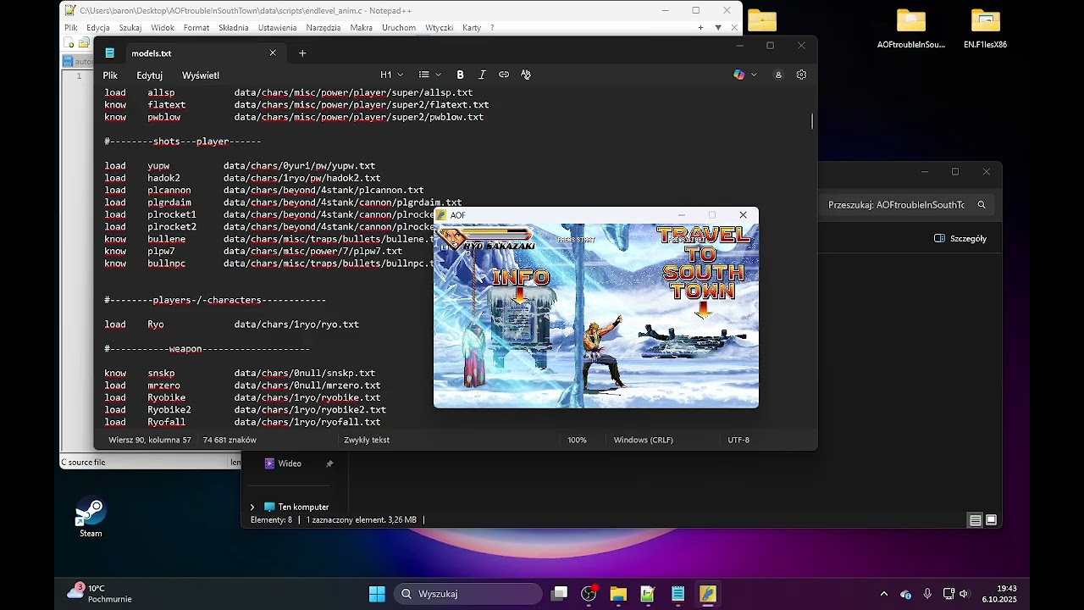Open the 100% zoom status in Notepad
This screenshot has width=1084, height=610.
[577, 441]
